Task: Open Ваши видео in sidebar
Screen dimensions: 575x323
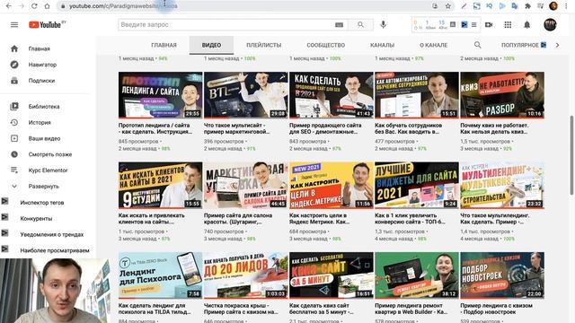Action: [44, 138]
